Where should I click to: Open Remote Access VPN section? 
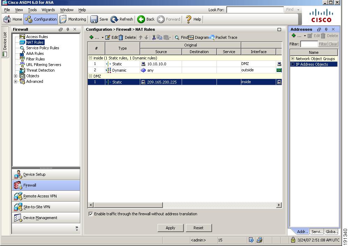click(46, 196)
